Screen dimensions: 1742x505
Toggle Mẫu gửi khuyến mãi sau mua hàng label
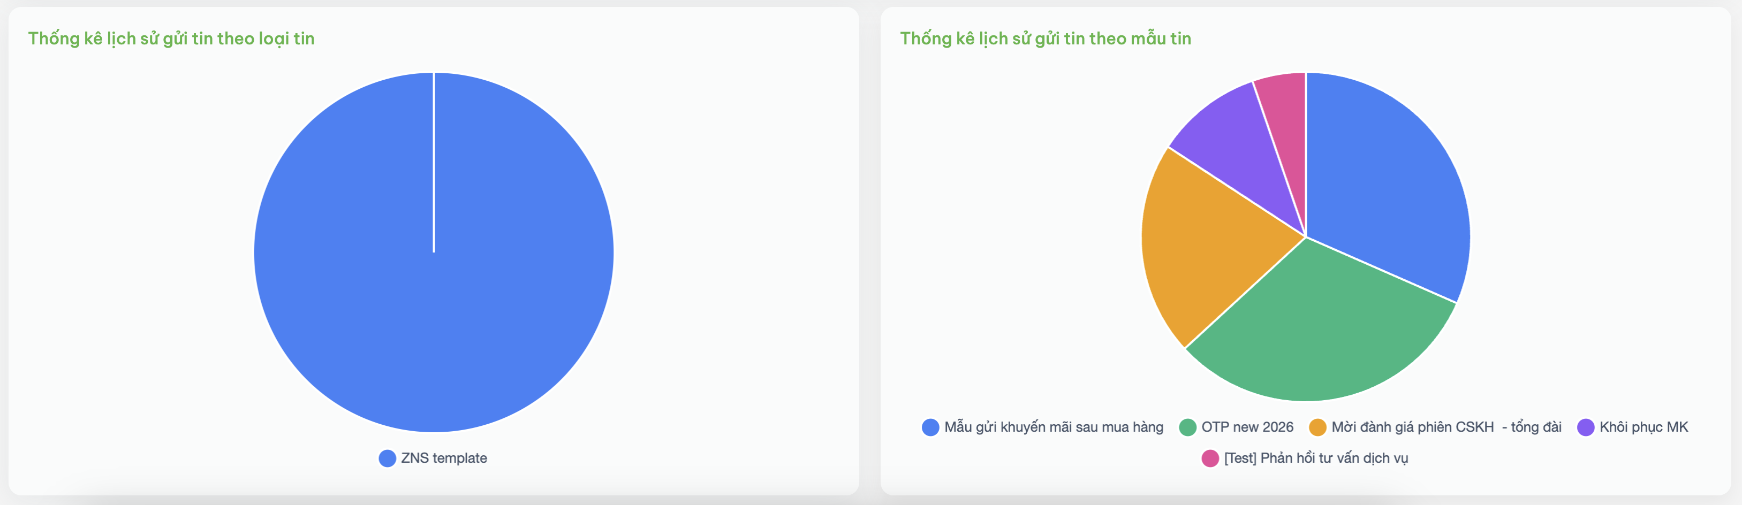[x=1054, y=427]
